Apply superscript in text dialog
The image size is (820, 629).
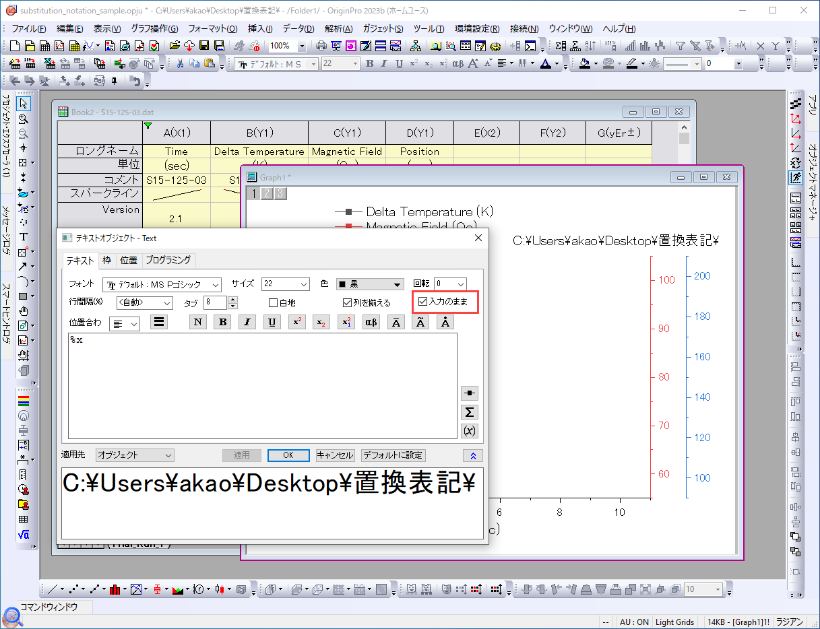click(x=296, y=322)
